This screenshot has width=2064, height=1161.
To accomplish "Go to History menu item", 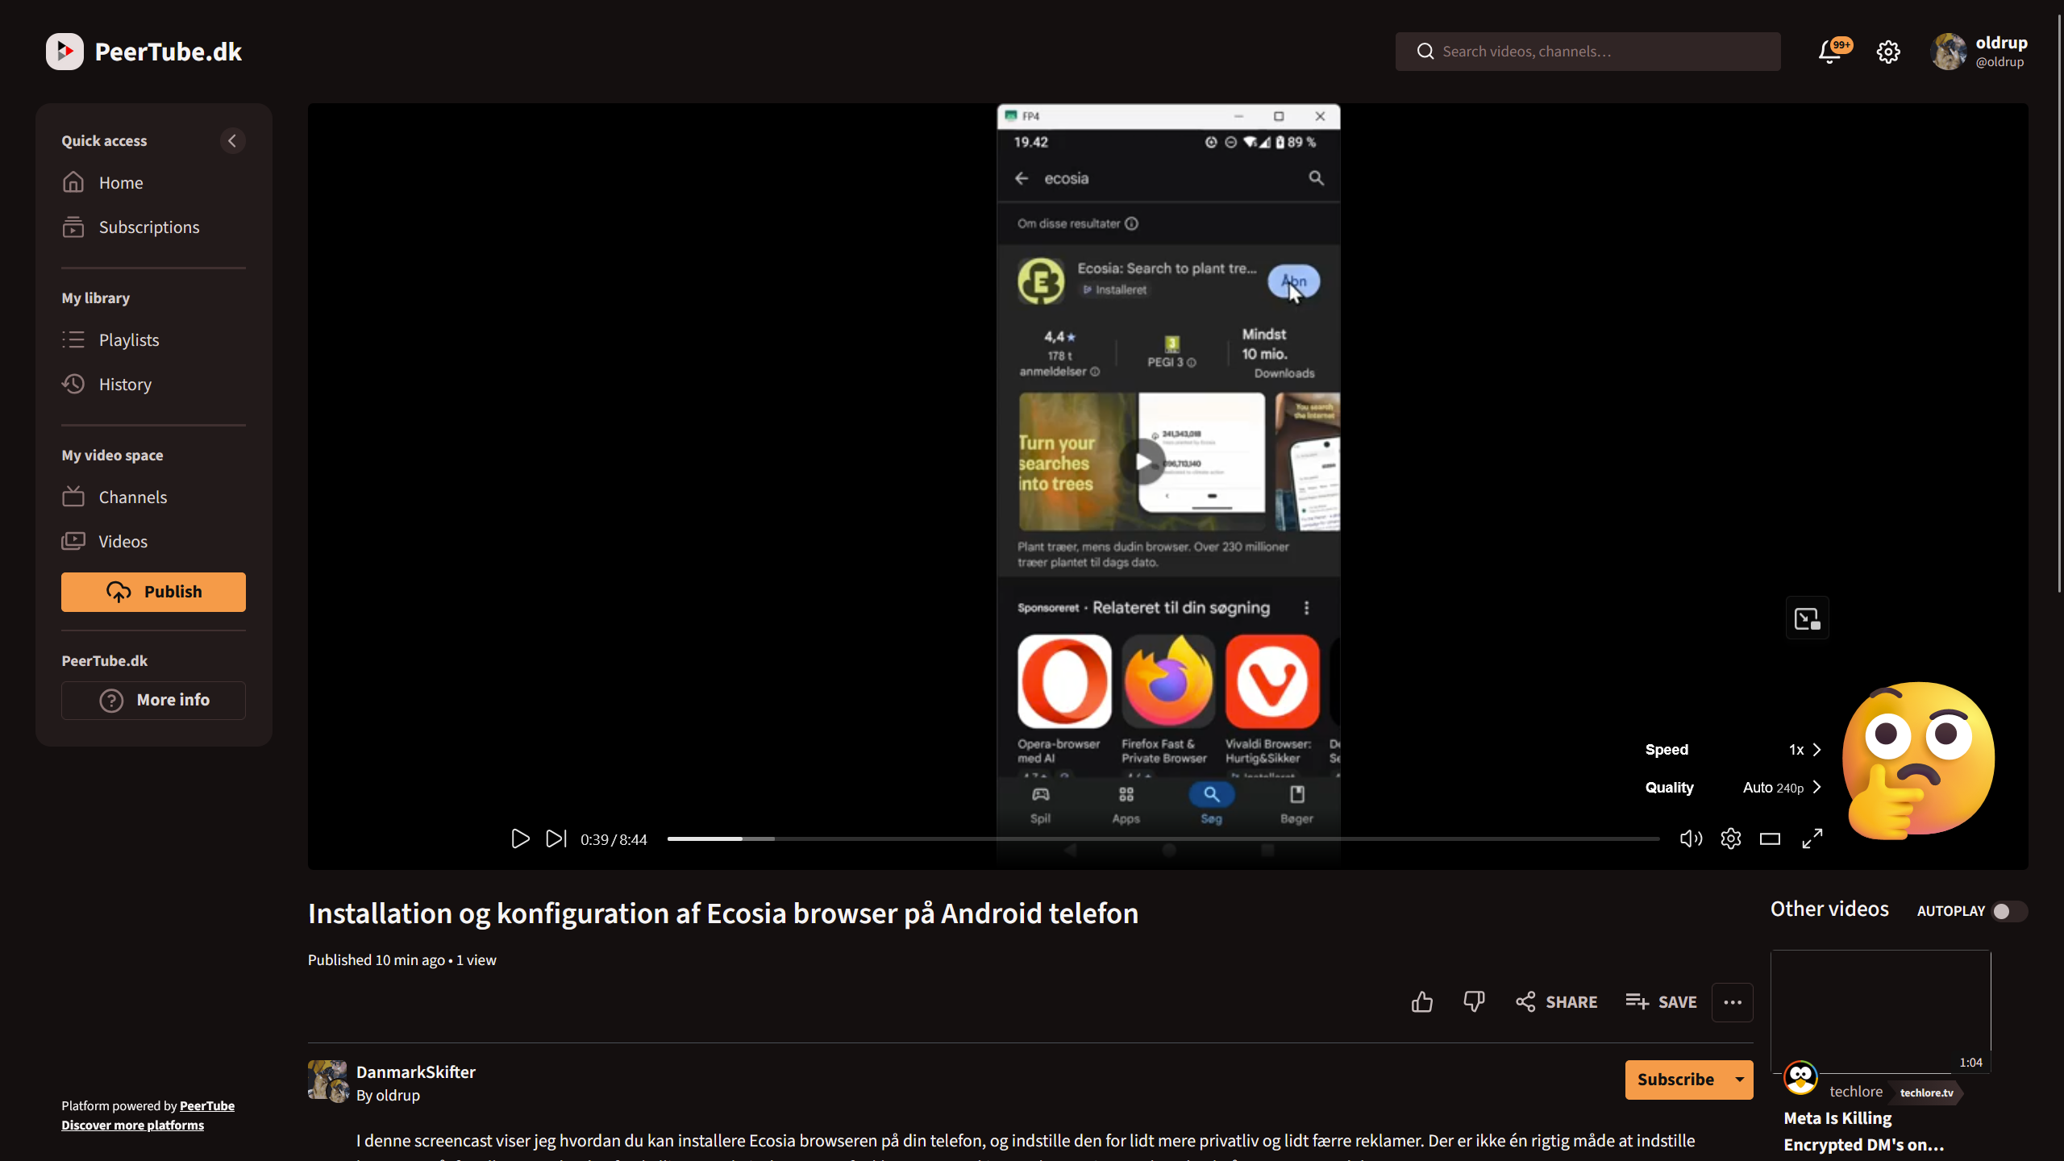I will (x=125, y=385).
